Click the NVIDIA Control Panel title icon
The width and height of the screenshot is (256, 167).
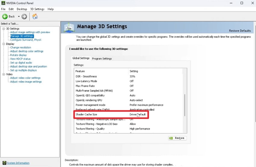pos(3,3)
